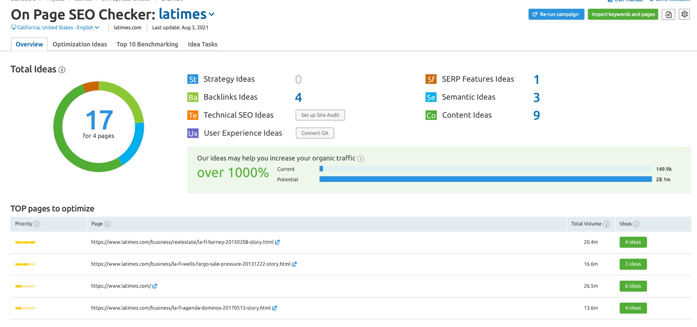Image resolution: width=697 pixels, height=327 pixels.
Task: Click the agenda-dominos-20170515 story URL
Action: coord(181,308)
